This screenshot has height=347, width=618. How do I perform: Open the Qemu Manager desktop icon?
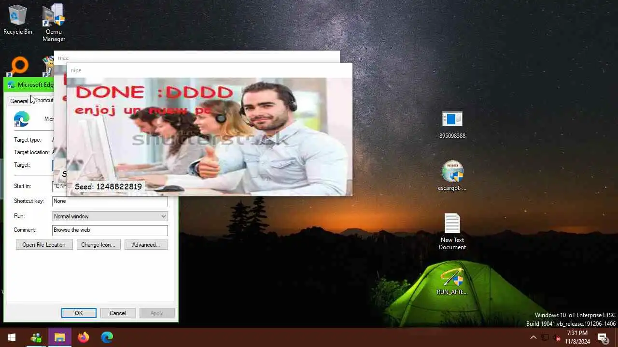click(x=54, y=23)
